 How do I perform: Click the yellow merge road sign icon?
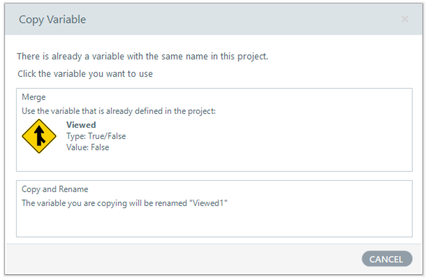(39, 136)
